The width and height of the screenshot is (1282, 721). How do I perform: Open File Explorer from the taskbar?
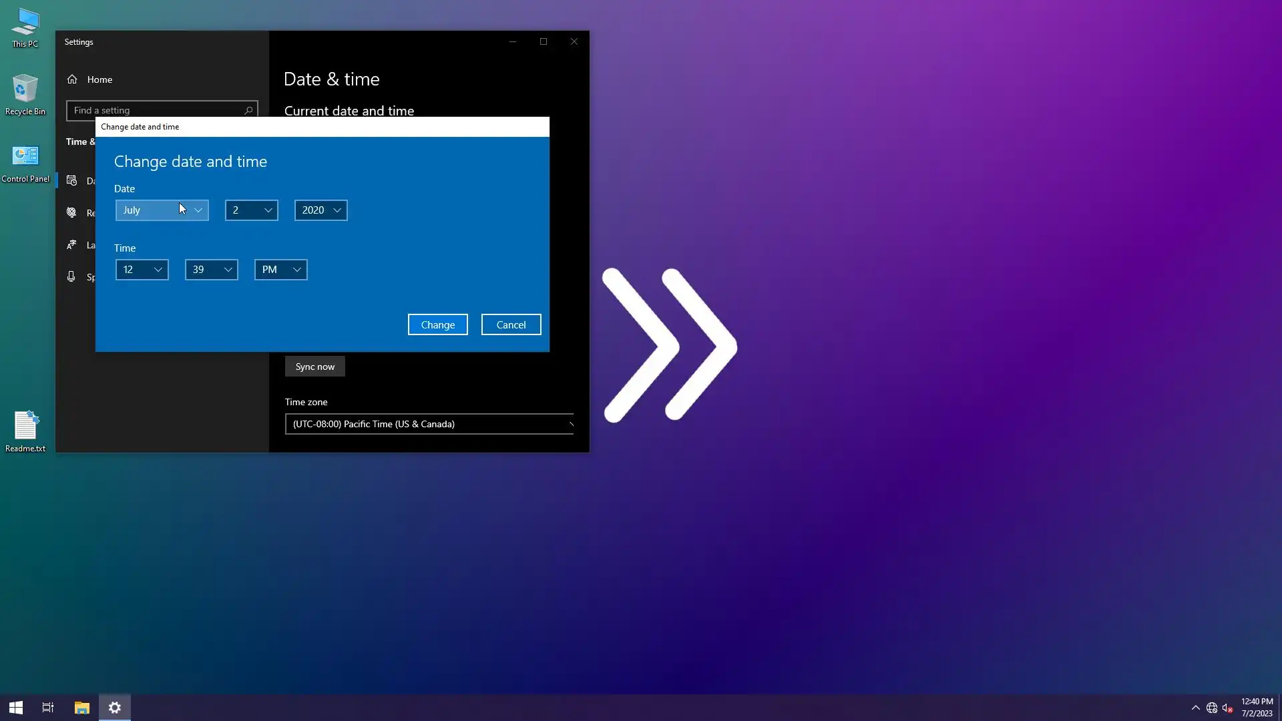(81, 708)
